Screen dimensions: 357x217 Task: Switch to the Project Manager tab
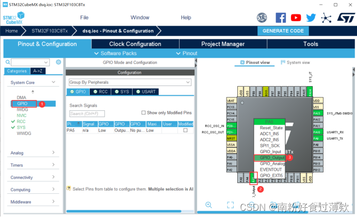point(223,44)
